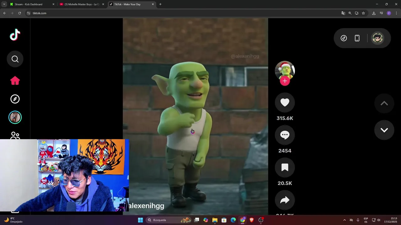Install app icon in address bar
Screen dimensions: 401x225
[357, 13]
